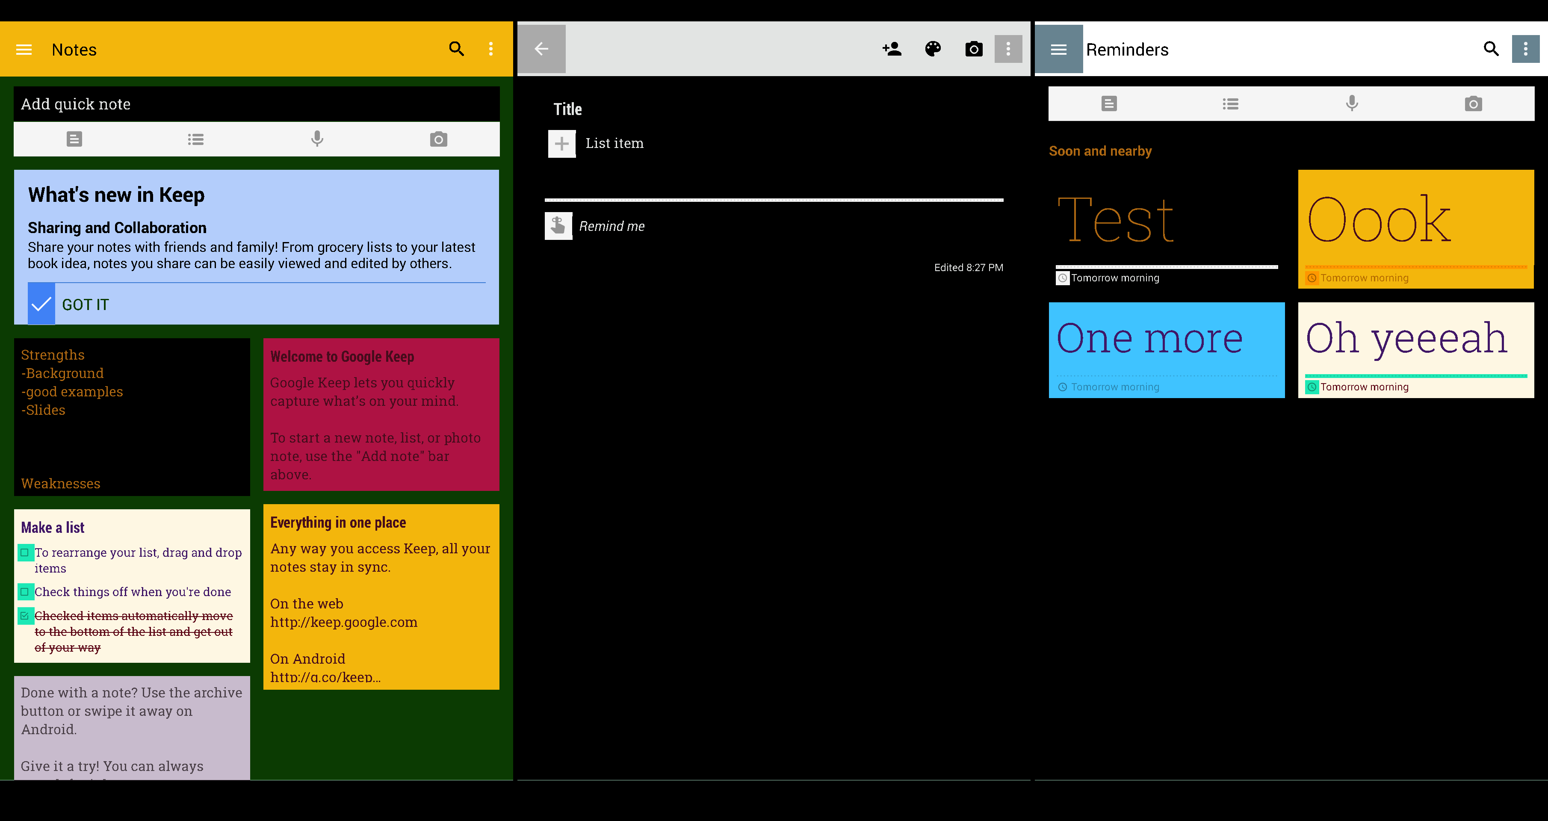Open Welcome to Google Keep note
The height and width of the screenshot is (821, 1548).
click(x=381, y=415)
